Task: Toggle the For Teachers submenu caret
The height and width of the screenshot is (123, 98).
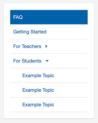Action: click(46, 46)
